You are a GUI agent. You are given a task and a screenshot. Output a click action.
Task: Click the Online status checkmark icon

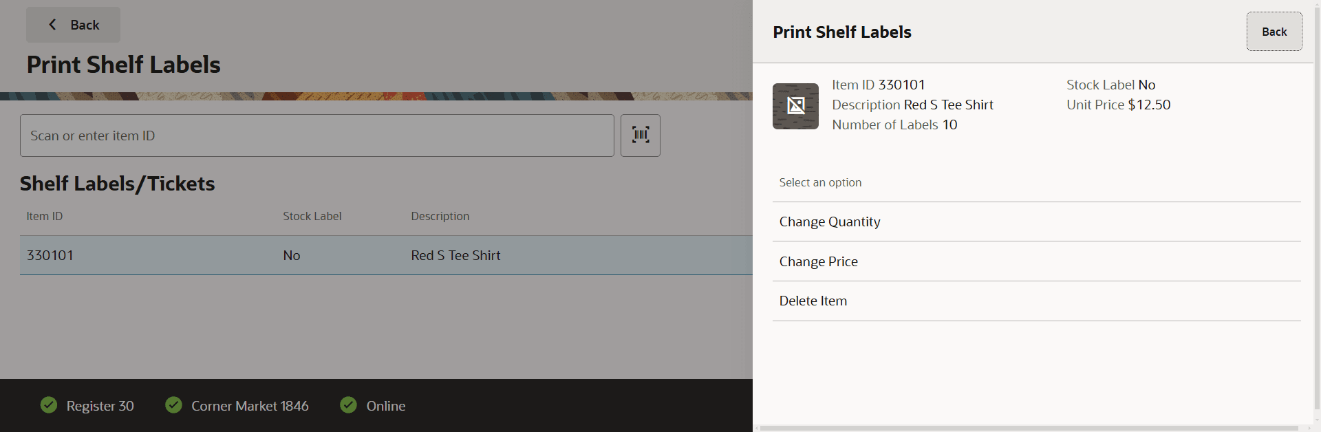coord(349,405)
